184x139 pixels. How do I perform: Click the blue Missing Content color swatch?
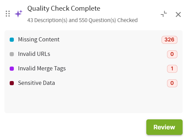[12, 40]
